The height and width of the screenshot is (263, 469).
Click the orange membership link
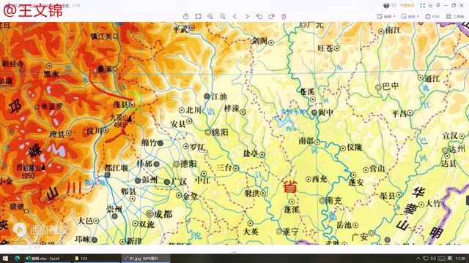pyautogui.click(x=407, y=5)
